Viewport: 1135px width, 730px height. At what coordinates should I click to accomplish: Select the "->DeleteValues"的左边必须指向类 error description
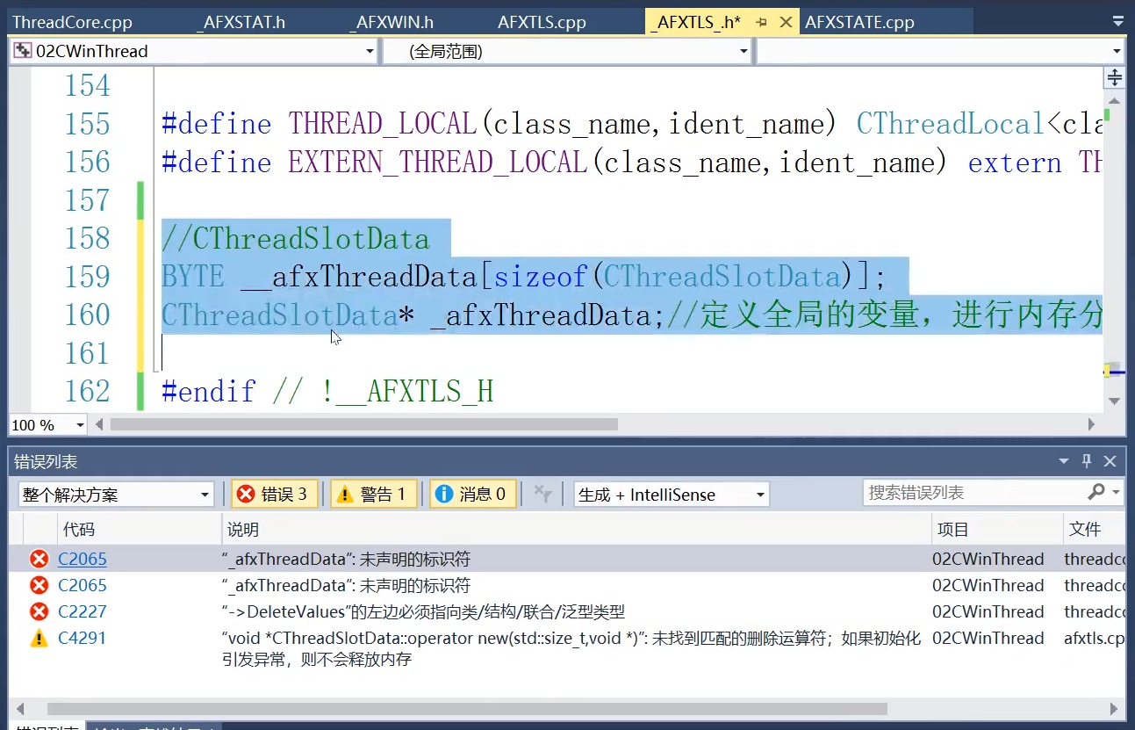[423, 611]
